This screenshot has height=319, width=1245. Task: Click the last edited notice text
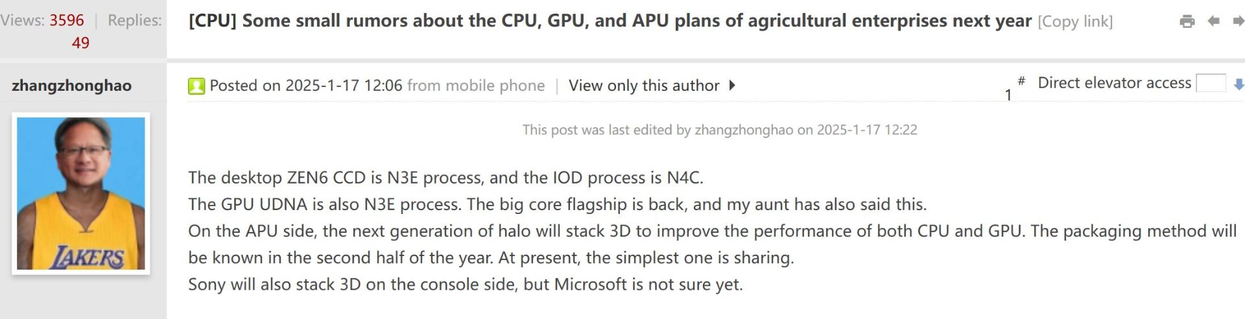click(720, 130)
